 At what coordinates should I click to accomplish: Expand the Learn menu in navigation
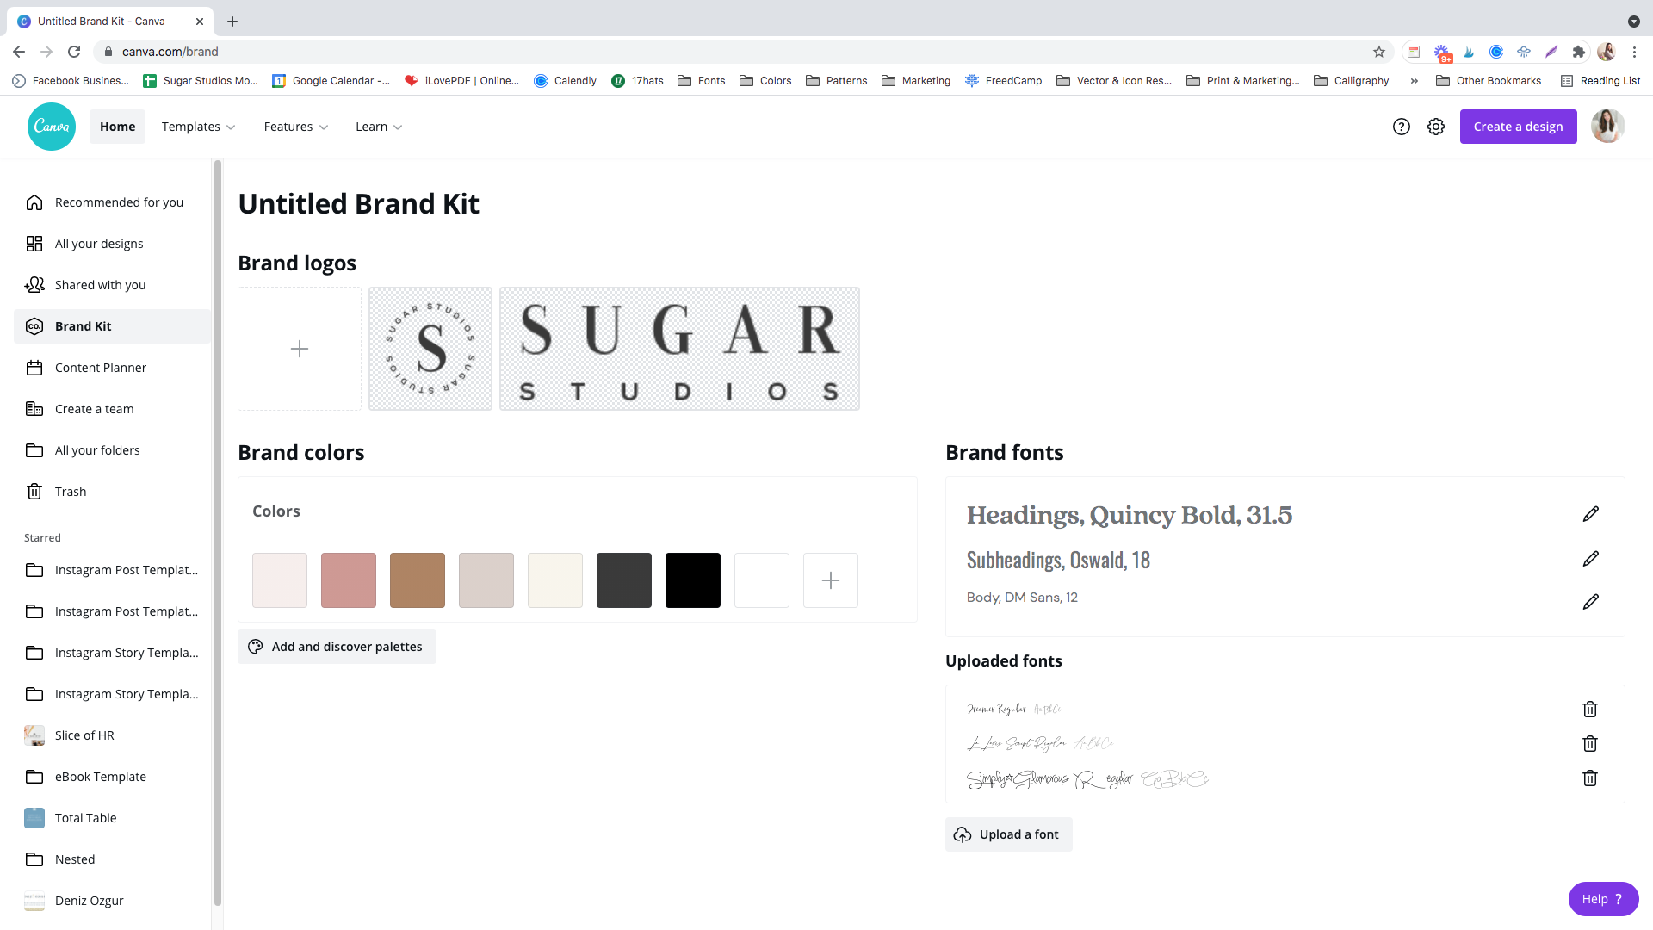coord(379,126)
